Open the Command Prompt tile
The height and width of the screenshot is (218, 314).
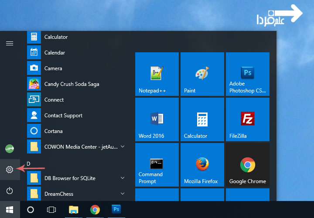pyautogui.click(x=157, y=165)
